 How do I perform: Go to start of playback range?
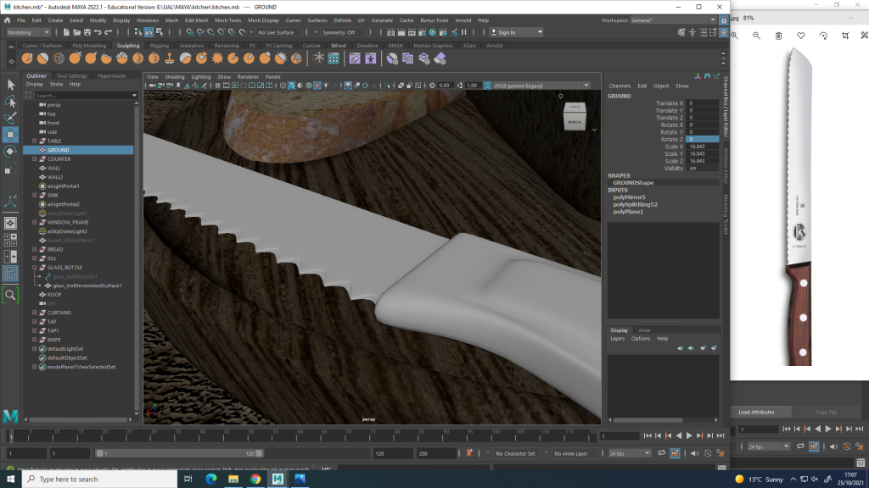point(648,436)
